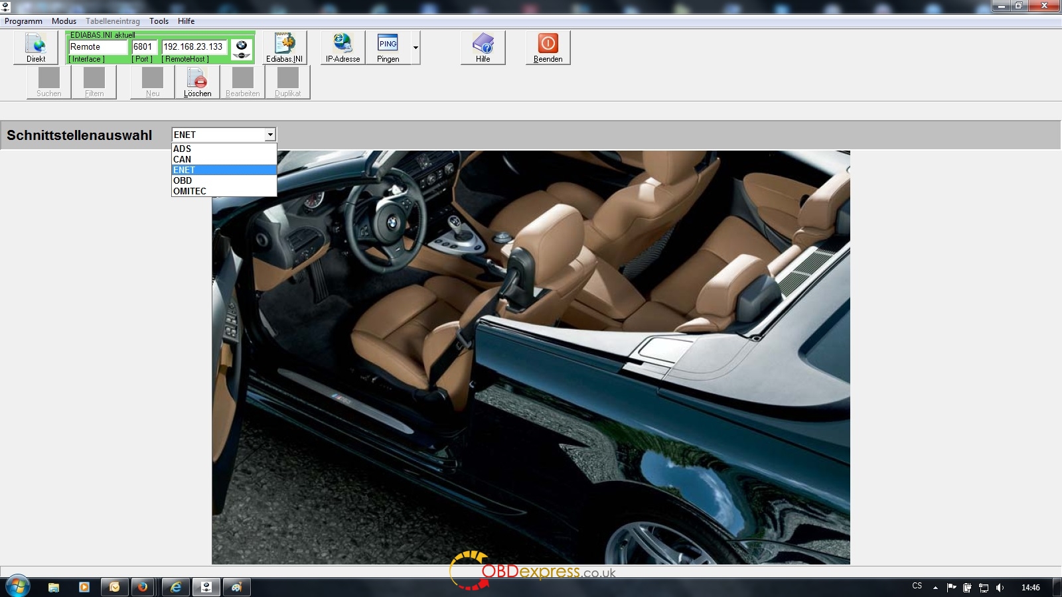Toggle the Schnittstellenauswahl combo box arrow
The image size is (1062, 597).
[270, 135]
